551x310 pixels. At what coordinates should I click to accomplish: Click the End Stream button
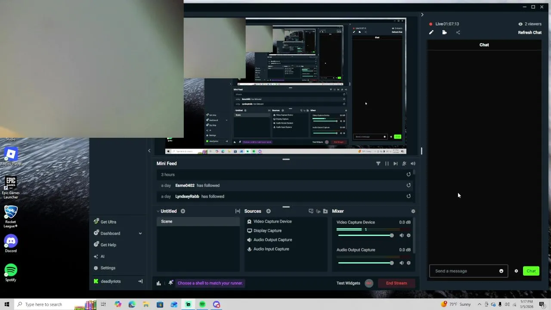(x=396, y=283)
